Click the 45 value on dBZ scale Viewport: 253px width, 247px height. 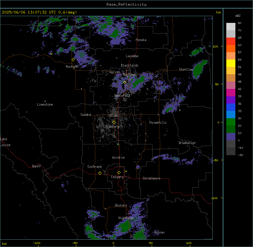point(239,82)
